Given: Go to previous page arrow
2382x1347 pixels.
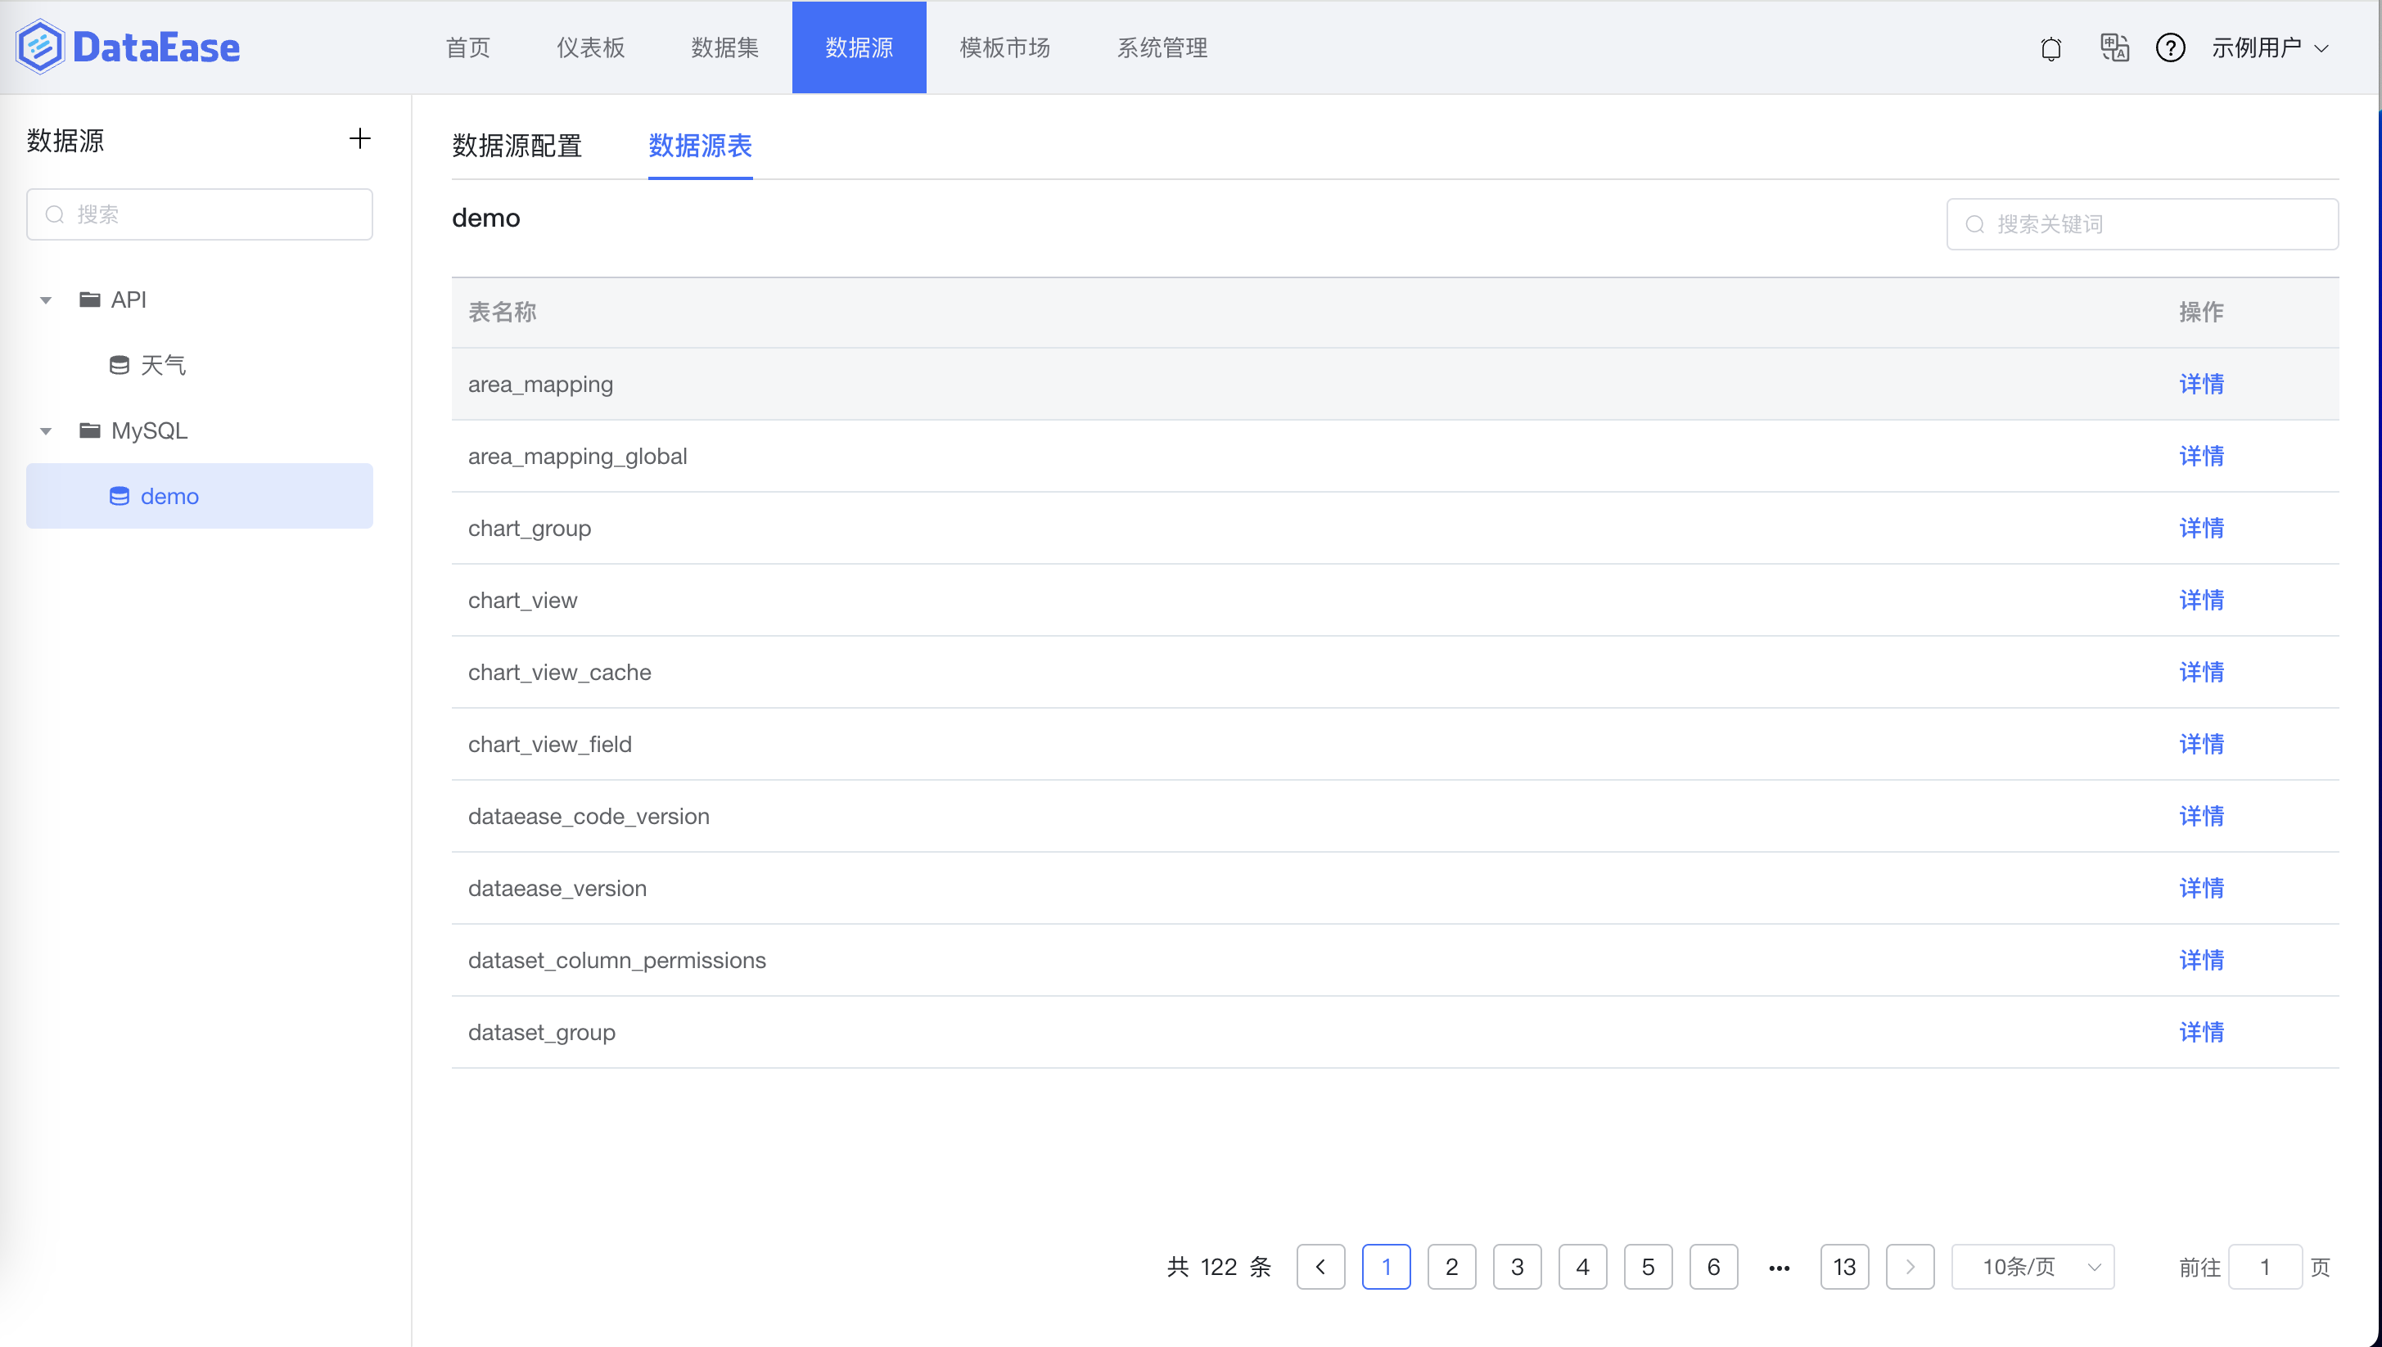Looking at the screenshot, I should 1320,1267.
